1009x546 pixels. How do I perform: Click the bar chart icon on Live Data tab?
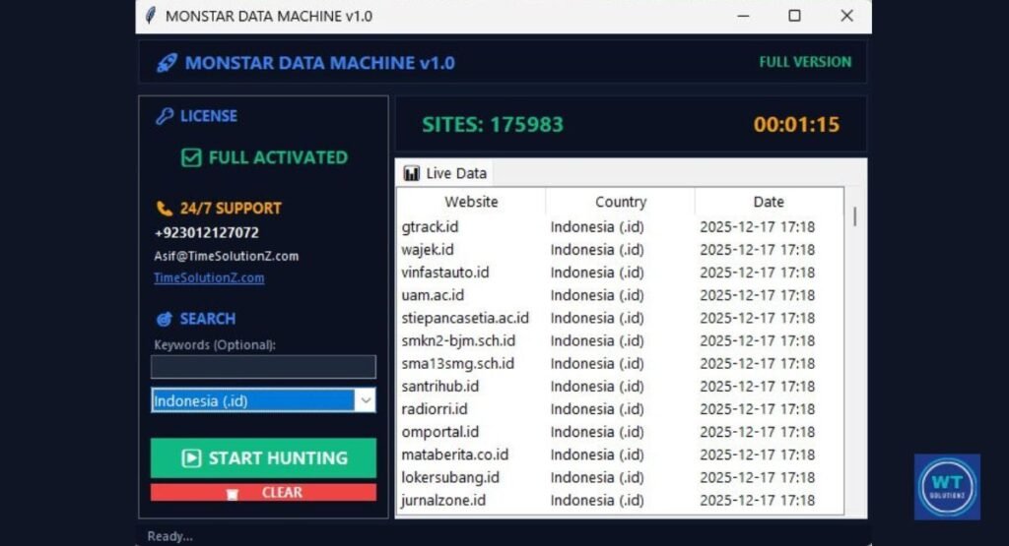(x=411, y=173)
